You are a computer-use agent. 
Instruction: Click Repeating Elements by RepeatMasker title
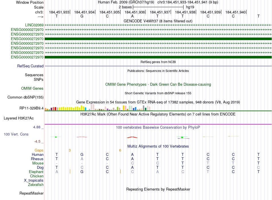click(x=158, y=189)
